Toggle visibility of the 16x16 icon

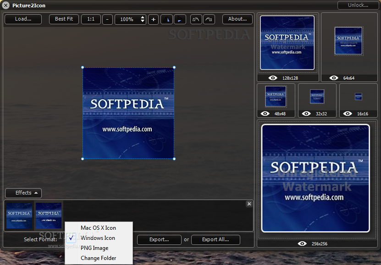point(348,114)
